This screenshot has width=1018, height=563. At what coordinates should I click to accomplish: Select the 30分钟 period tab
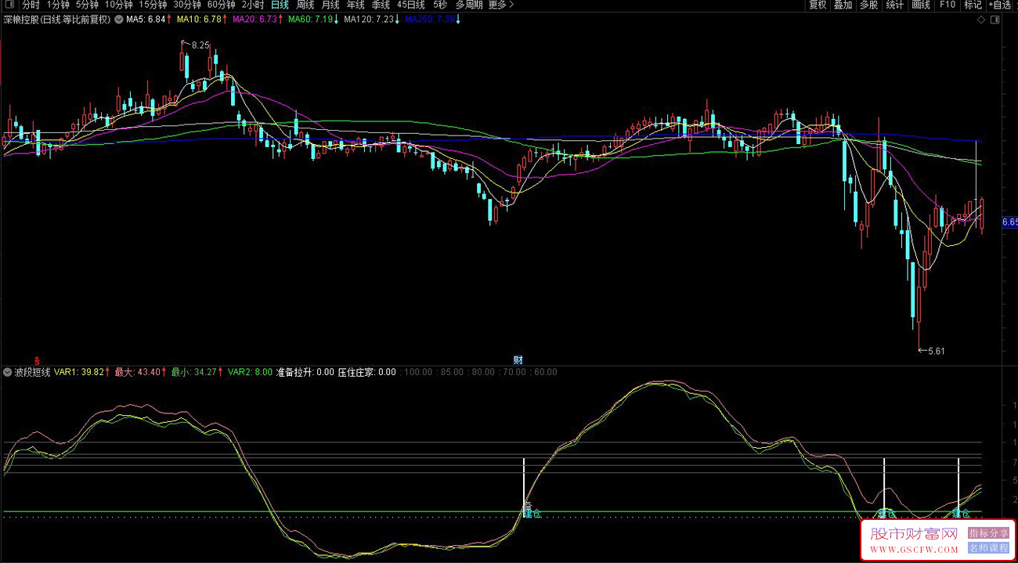[187, 5]
